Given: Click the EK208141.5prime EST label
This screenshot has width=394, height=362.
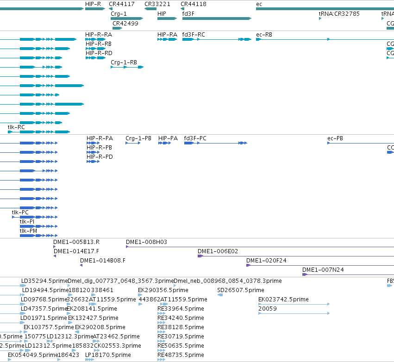Looking at the screenshot, I should (x=92, y=309).
